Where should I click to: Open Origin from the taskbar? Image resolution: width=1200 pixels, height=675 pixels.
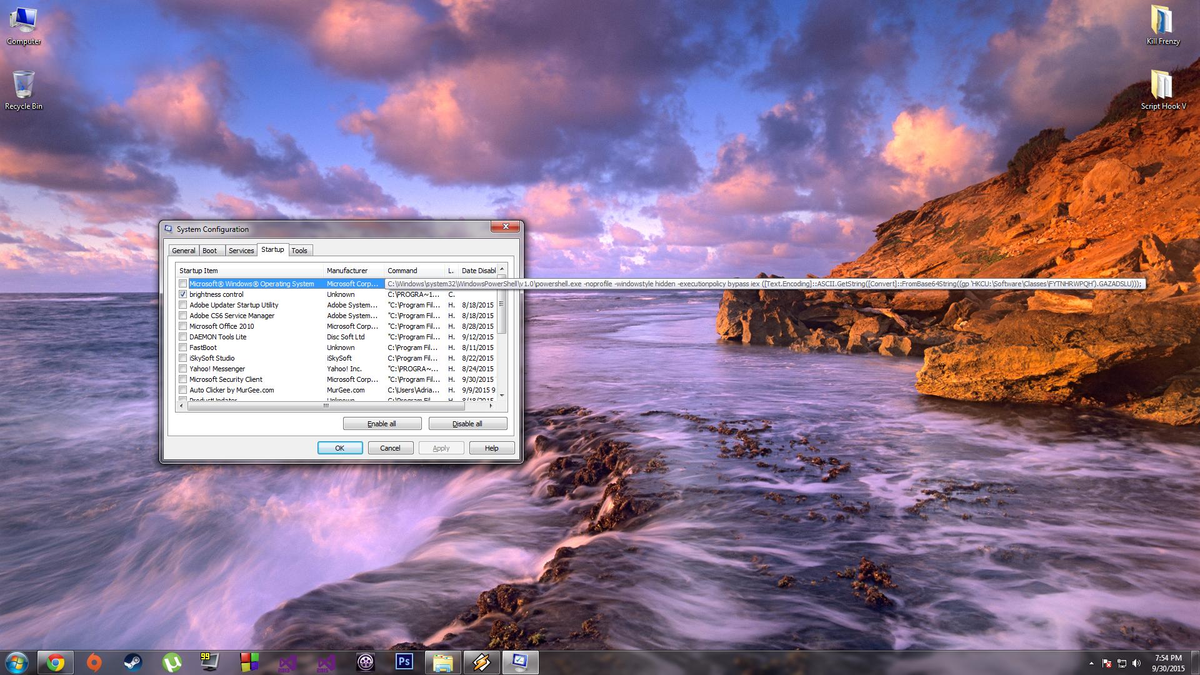94,662
